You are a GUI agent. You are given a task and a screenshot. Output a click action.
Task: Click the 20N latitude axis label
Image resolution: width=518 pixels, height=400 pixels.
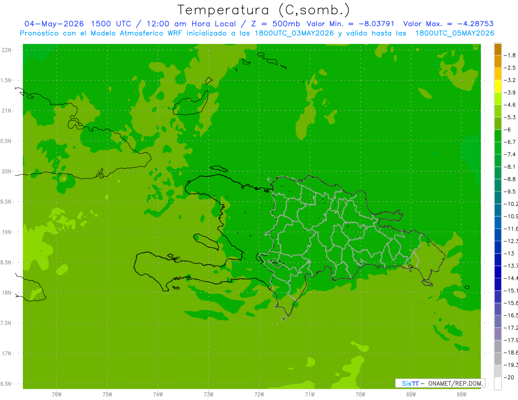[7, 171]
